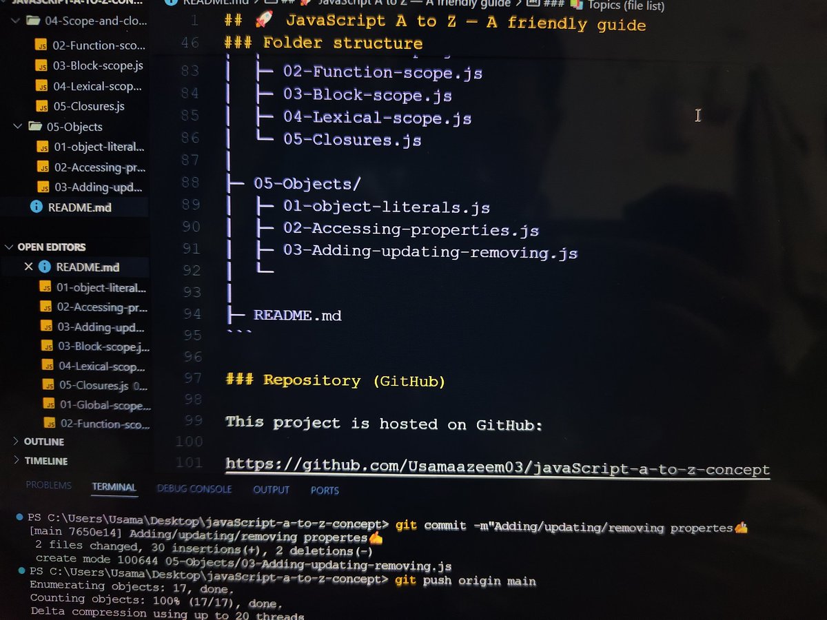
Task: Click '03-Block-scope.js' on editor line 84
Action: pyautogui.click(x=367, y=95)
